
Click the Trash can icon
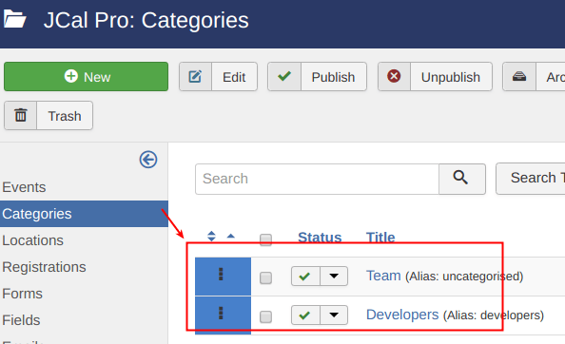click(x=21, y=116)
